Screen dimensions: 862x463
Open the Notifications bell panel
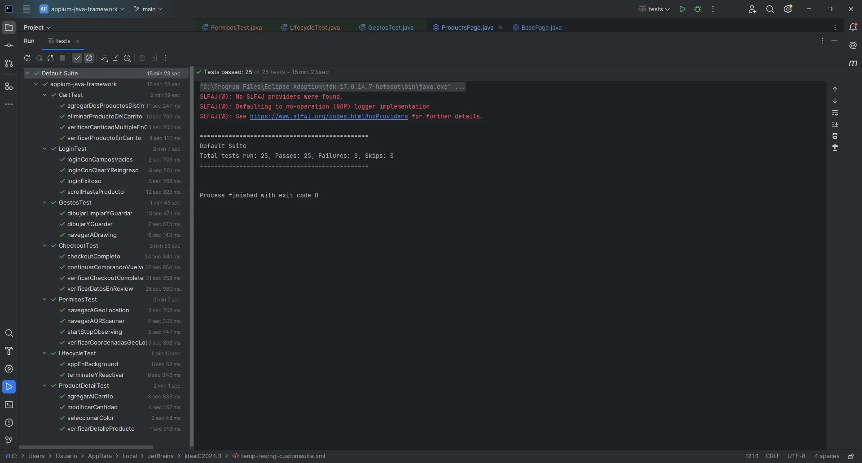853,28
